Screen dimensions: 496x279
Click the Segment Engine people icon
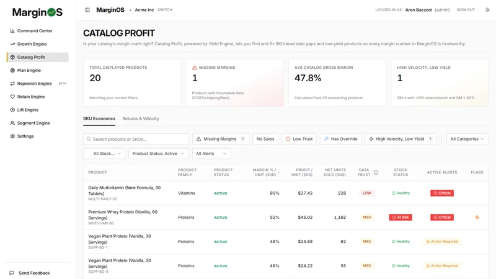tap(12, 123)
